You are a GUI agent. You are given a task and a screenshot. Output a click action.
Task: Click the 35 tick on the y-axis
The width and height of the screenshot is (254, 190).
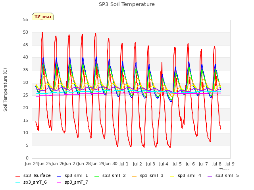coord(25,70)
